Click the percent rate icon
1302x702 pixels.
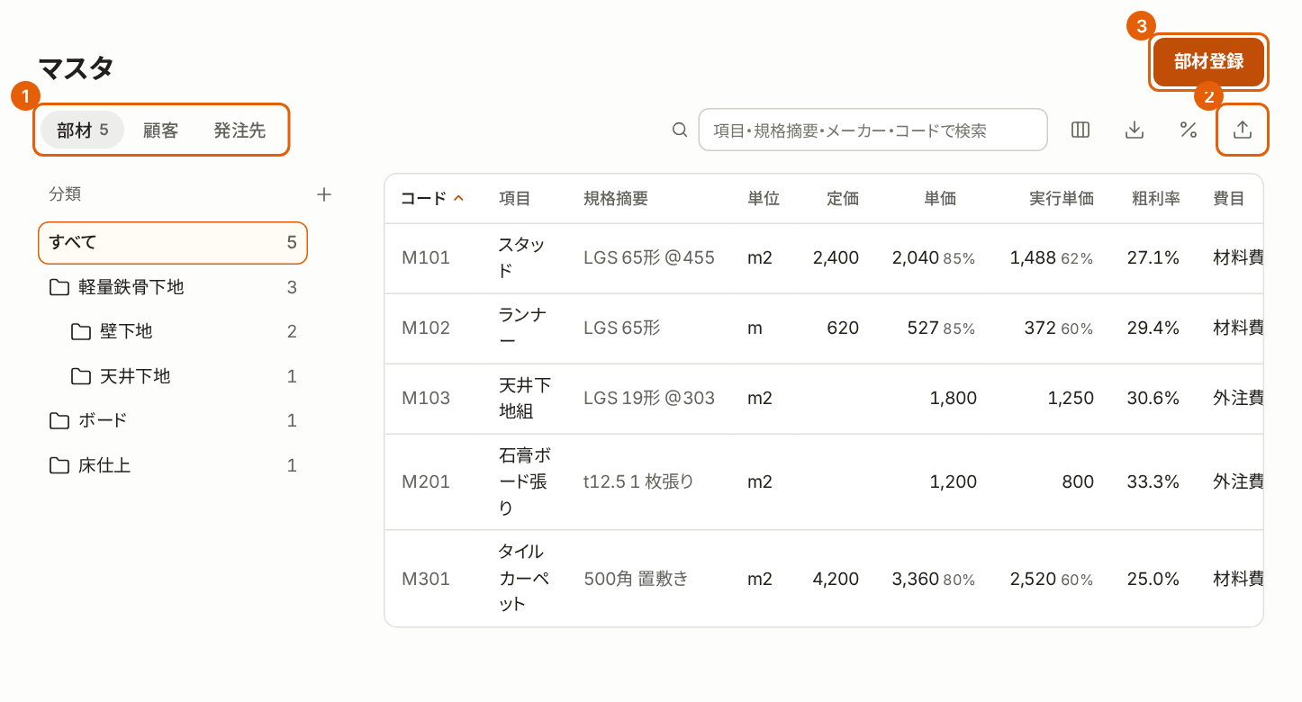coord(1189,130)
